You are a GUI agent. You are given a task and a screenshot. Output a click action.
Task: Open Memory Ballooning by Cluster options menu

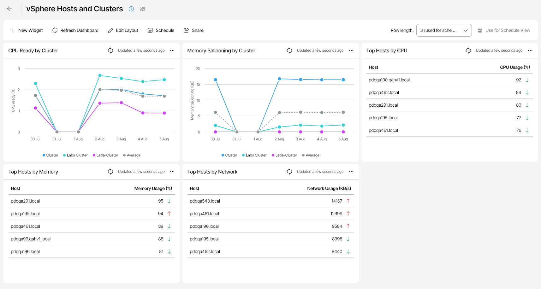click(351, 50)
